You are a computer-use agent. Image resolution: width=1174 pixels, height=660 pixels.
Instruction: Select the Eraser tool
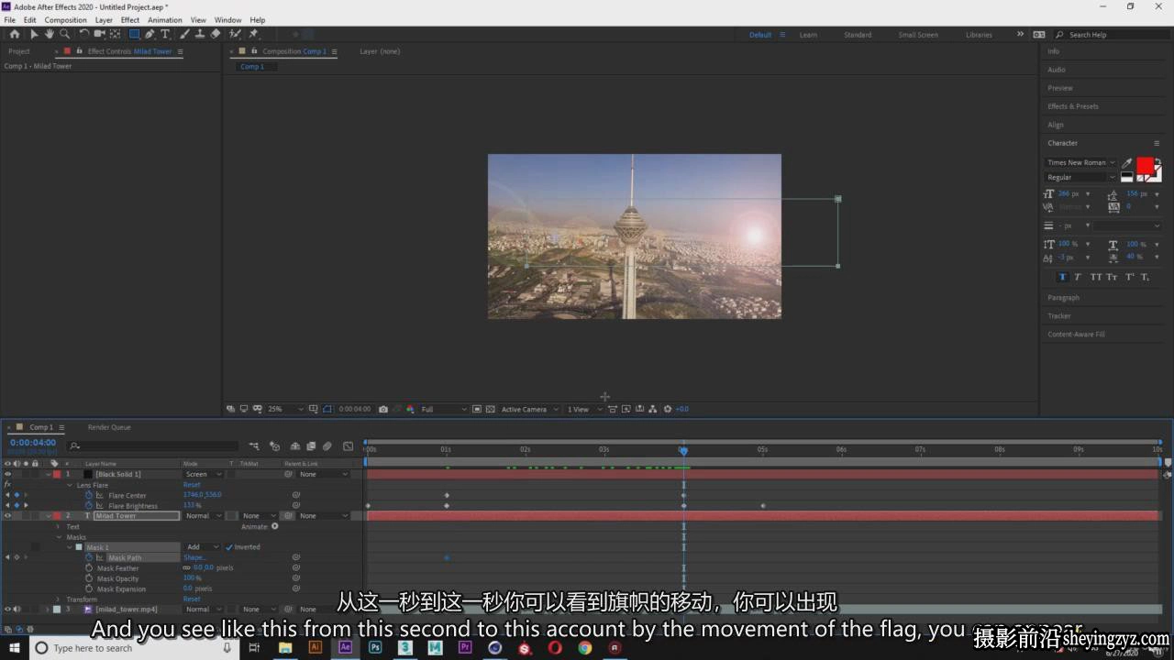pos(216,34)
